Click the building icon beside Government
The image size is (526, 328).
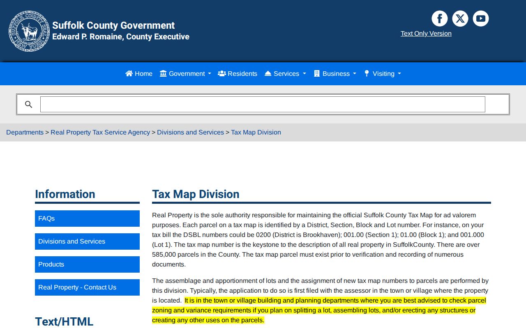(x=163, y=73)
